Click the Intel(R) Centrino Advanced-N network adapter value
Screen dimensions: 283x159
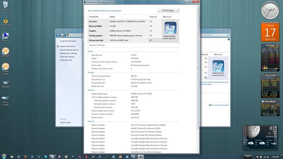[x=145, y=129]
